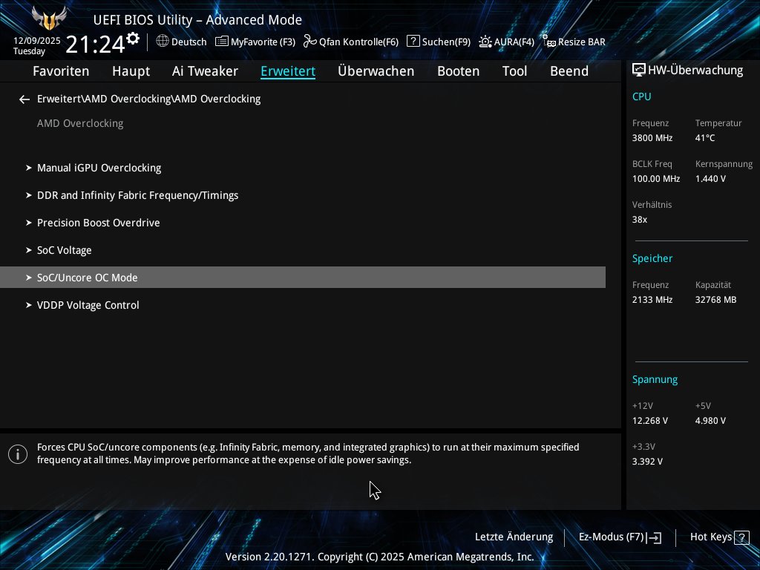Click the help description text
Viewport: 760px width, 570px height.
pos(308,453)
